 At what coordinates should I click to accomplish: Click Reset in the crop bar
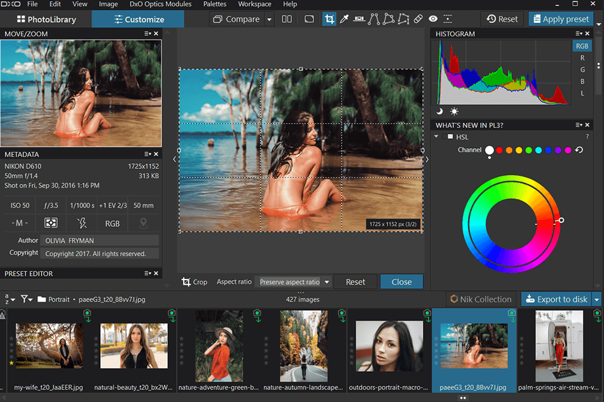click(x=355, y=282)
